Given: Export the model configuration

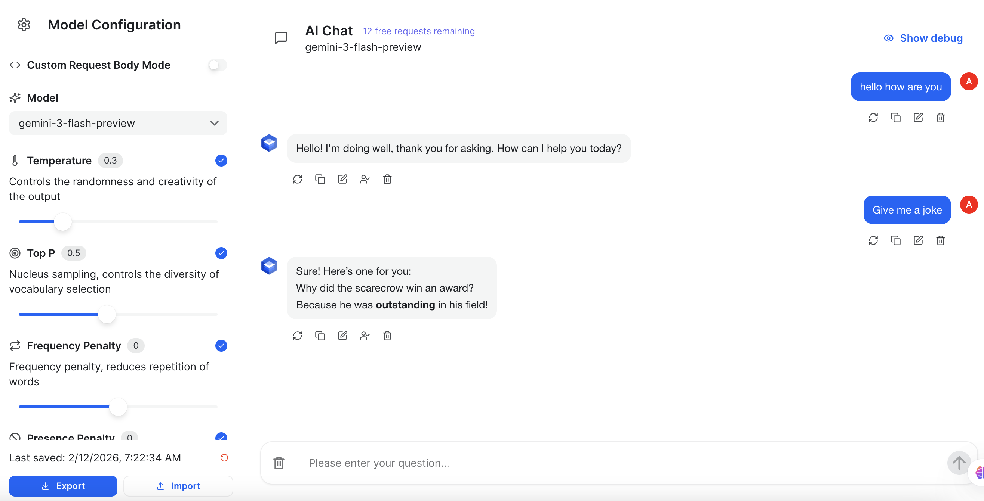Looking at the screenshot, I should [x=63, y=486].
